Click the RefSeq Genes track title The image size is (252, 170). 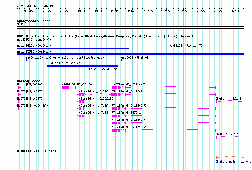[29, 81]
